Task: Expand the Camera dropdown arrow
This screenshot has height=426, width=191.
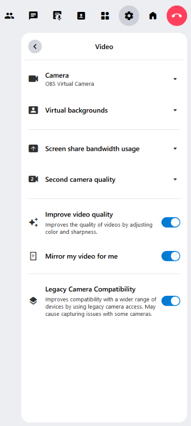Action: coord(175,79)
